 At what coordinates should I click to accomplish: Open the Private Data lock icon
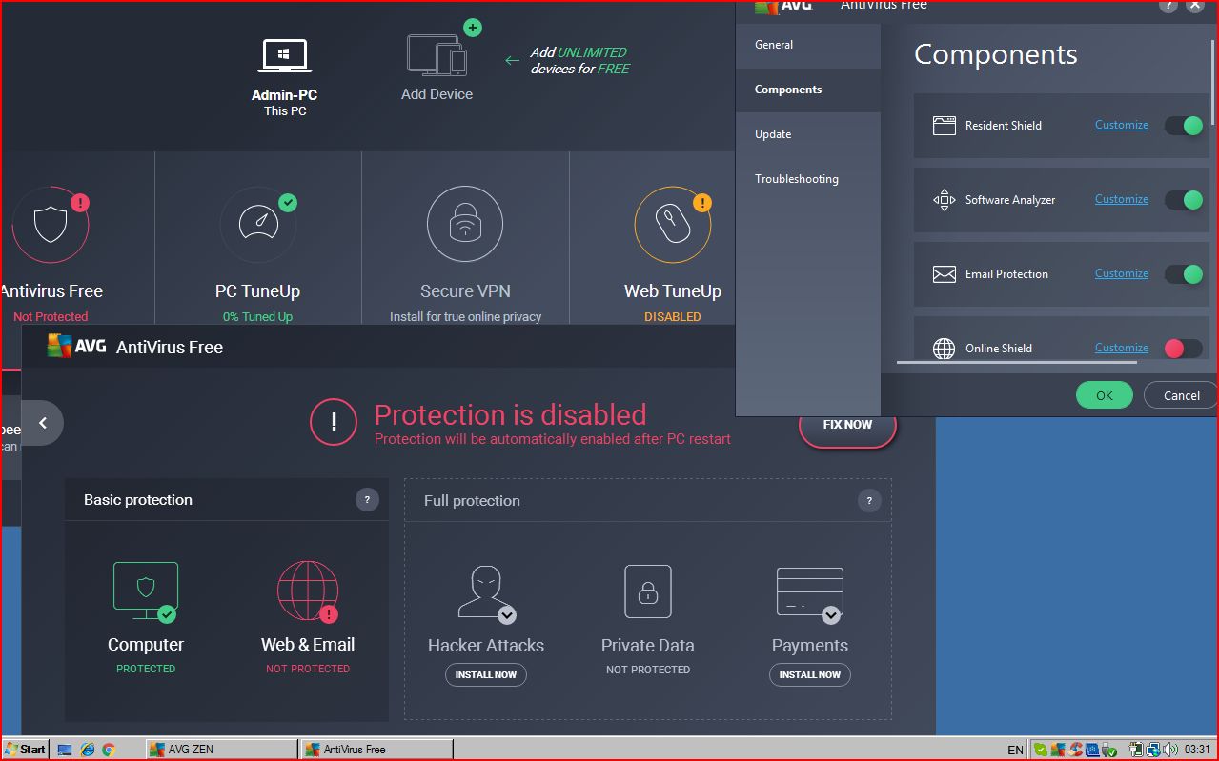pos(647,591)
